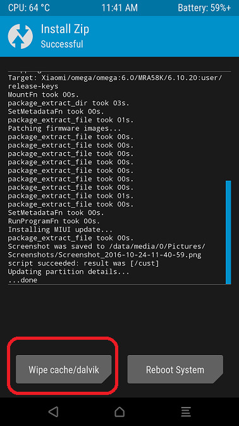Viewport: 239px width, 426px height.
Task: Tap the Wipe cache/dalvik button
Action: (x=64, y=370)
